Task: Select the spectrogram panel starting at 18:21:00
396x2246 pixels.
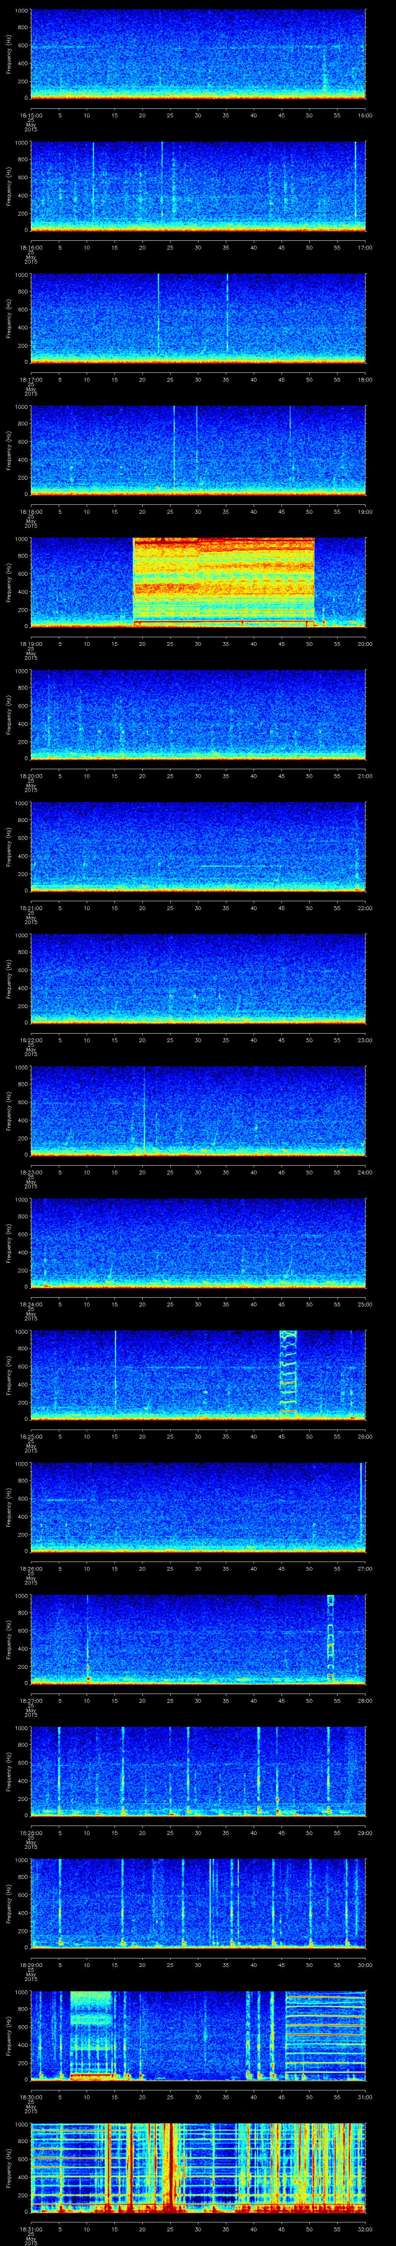Action: [198, 847]
